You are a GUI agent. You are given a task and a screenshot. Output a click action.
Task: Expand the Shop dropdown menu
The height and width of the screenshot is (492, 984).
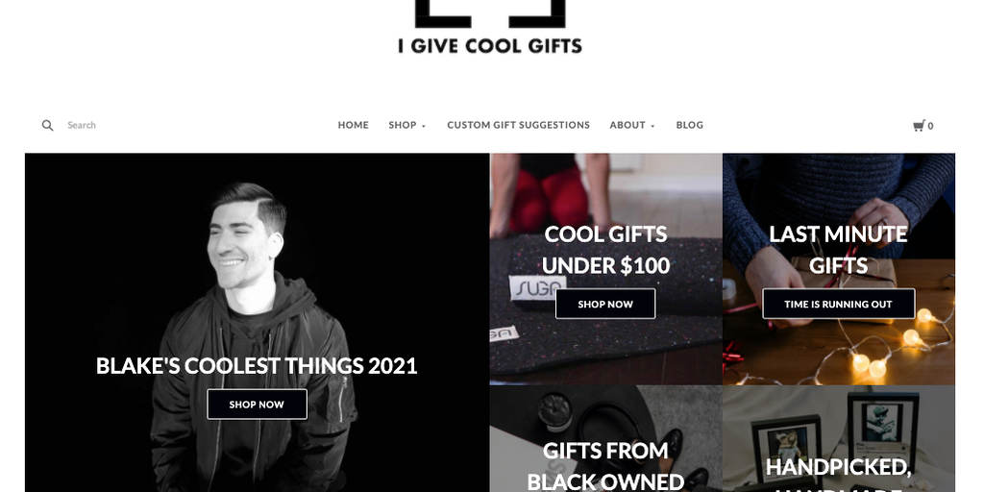point(407,125)
